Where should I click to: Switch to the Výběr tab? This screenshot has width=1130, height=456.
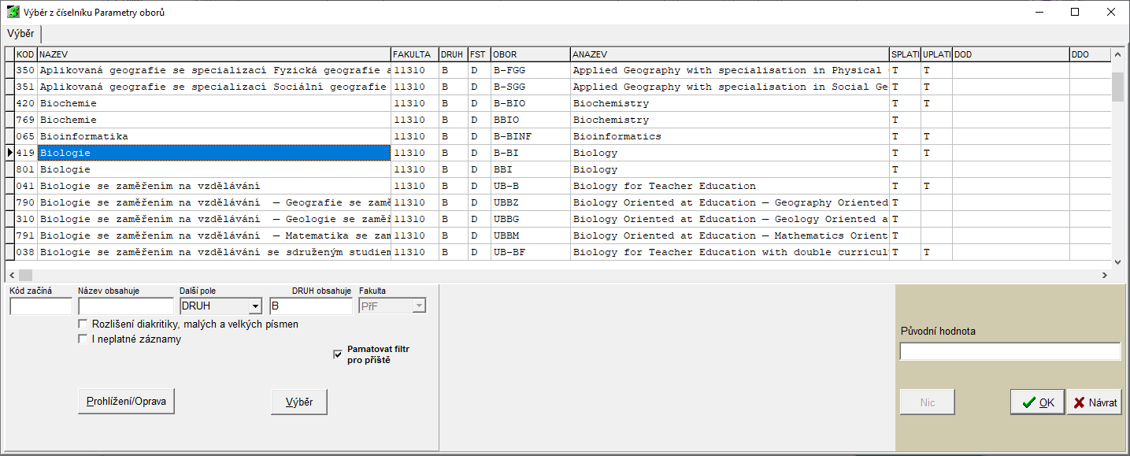(x=20, y=34)
